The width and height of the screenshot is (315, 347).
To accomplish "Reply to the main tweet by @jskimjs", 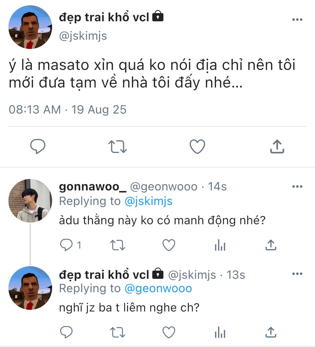I will (38, 146).
